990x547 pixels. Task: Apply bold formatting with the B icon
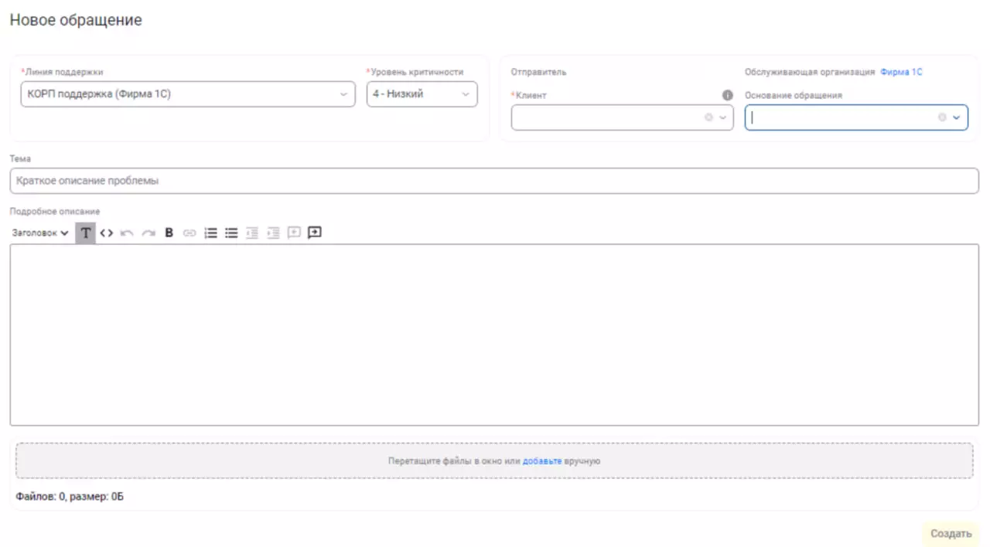169,233
